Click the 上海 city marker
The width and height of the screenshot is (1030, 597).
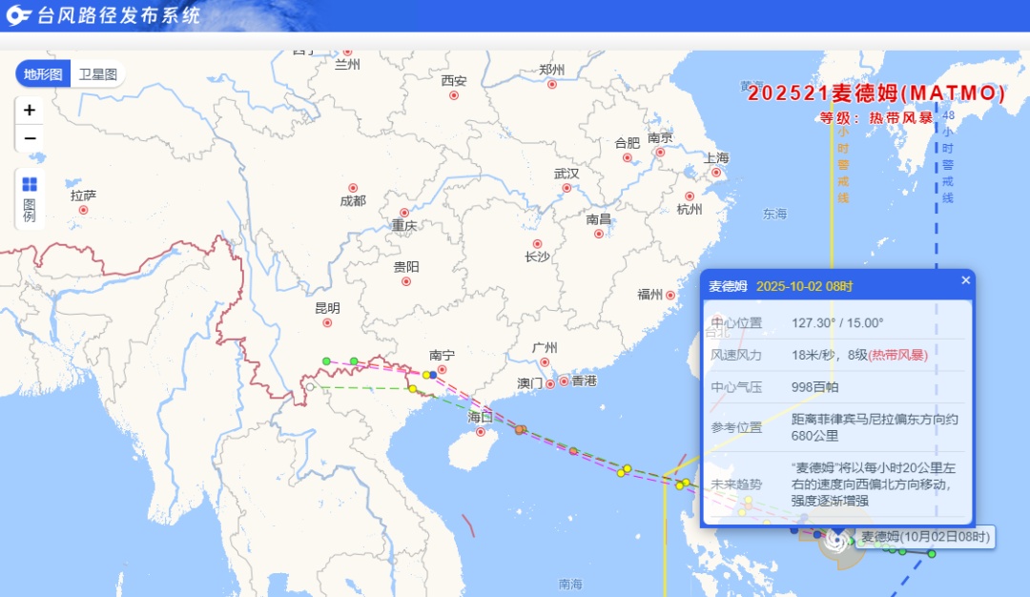coord(716,173)
